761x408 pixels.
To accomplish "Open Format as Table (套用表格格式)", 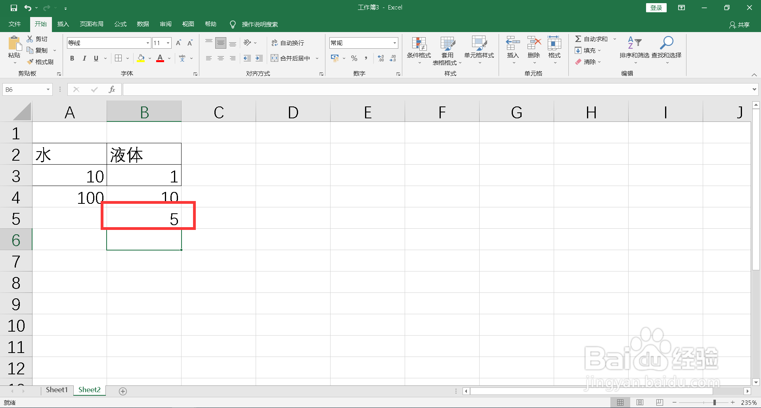I will point(447,50).
